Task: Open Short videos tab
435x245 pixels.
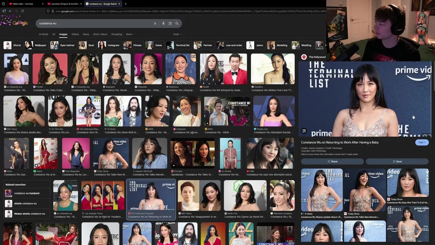Action: [x=100, y=34]
